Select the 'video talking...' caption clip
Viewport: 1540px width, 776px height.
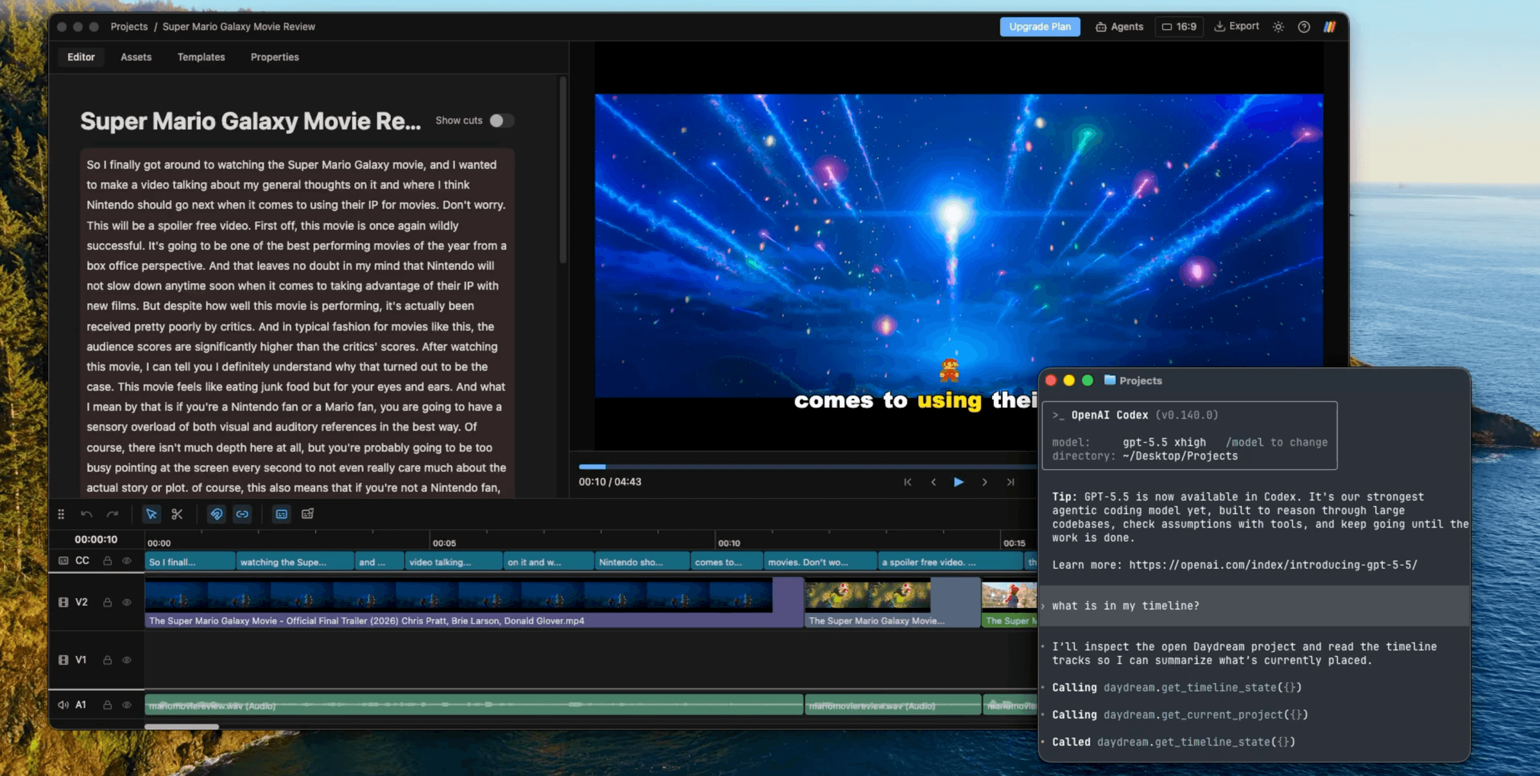tap(454, 562)
